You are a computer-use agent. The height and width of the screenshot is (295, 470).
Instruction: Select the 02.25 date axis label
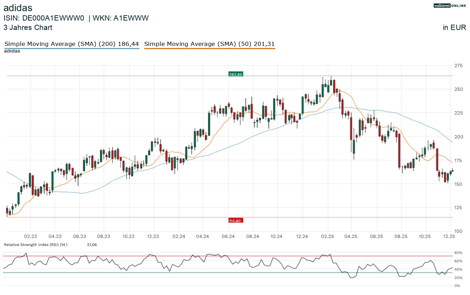327,236
